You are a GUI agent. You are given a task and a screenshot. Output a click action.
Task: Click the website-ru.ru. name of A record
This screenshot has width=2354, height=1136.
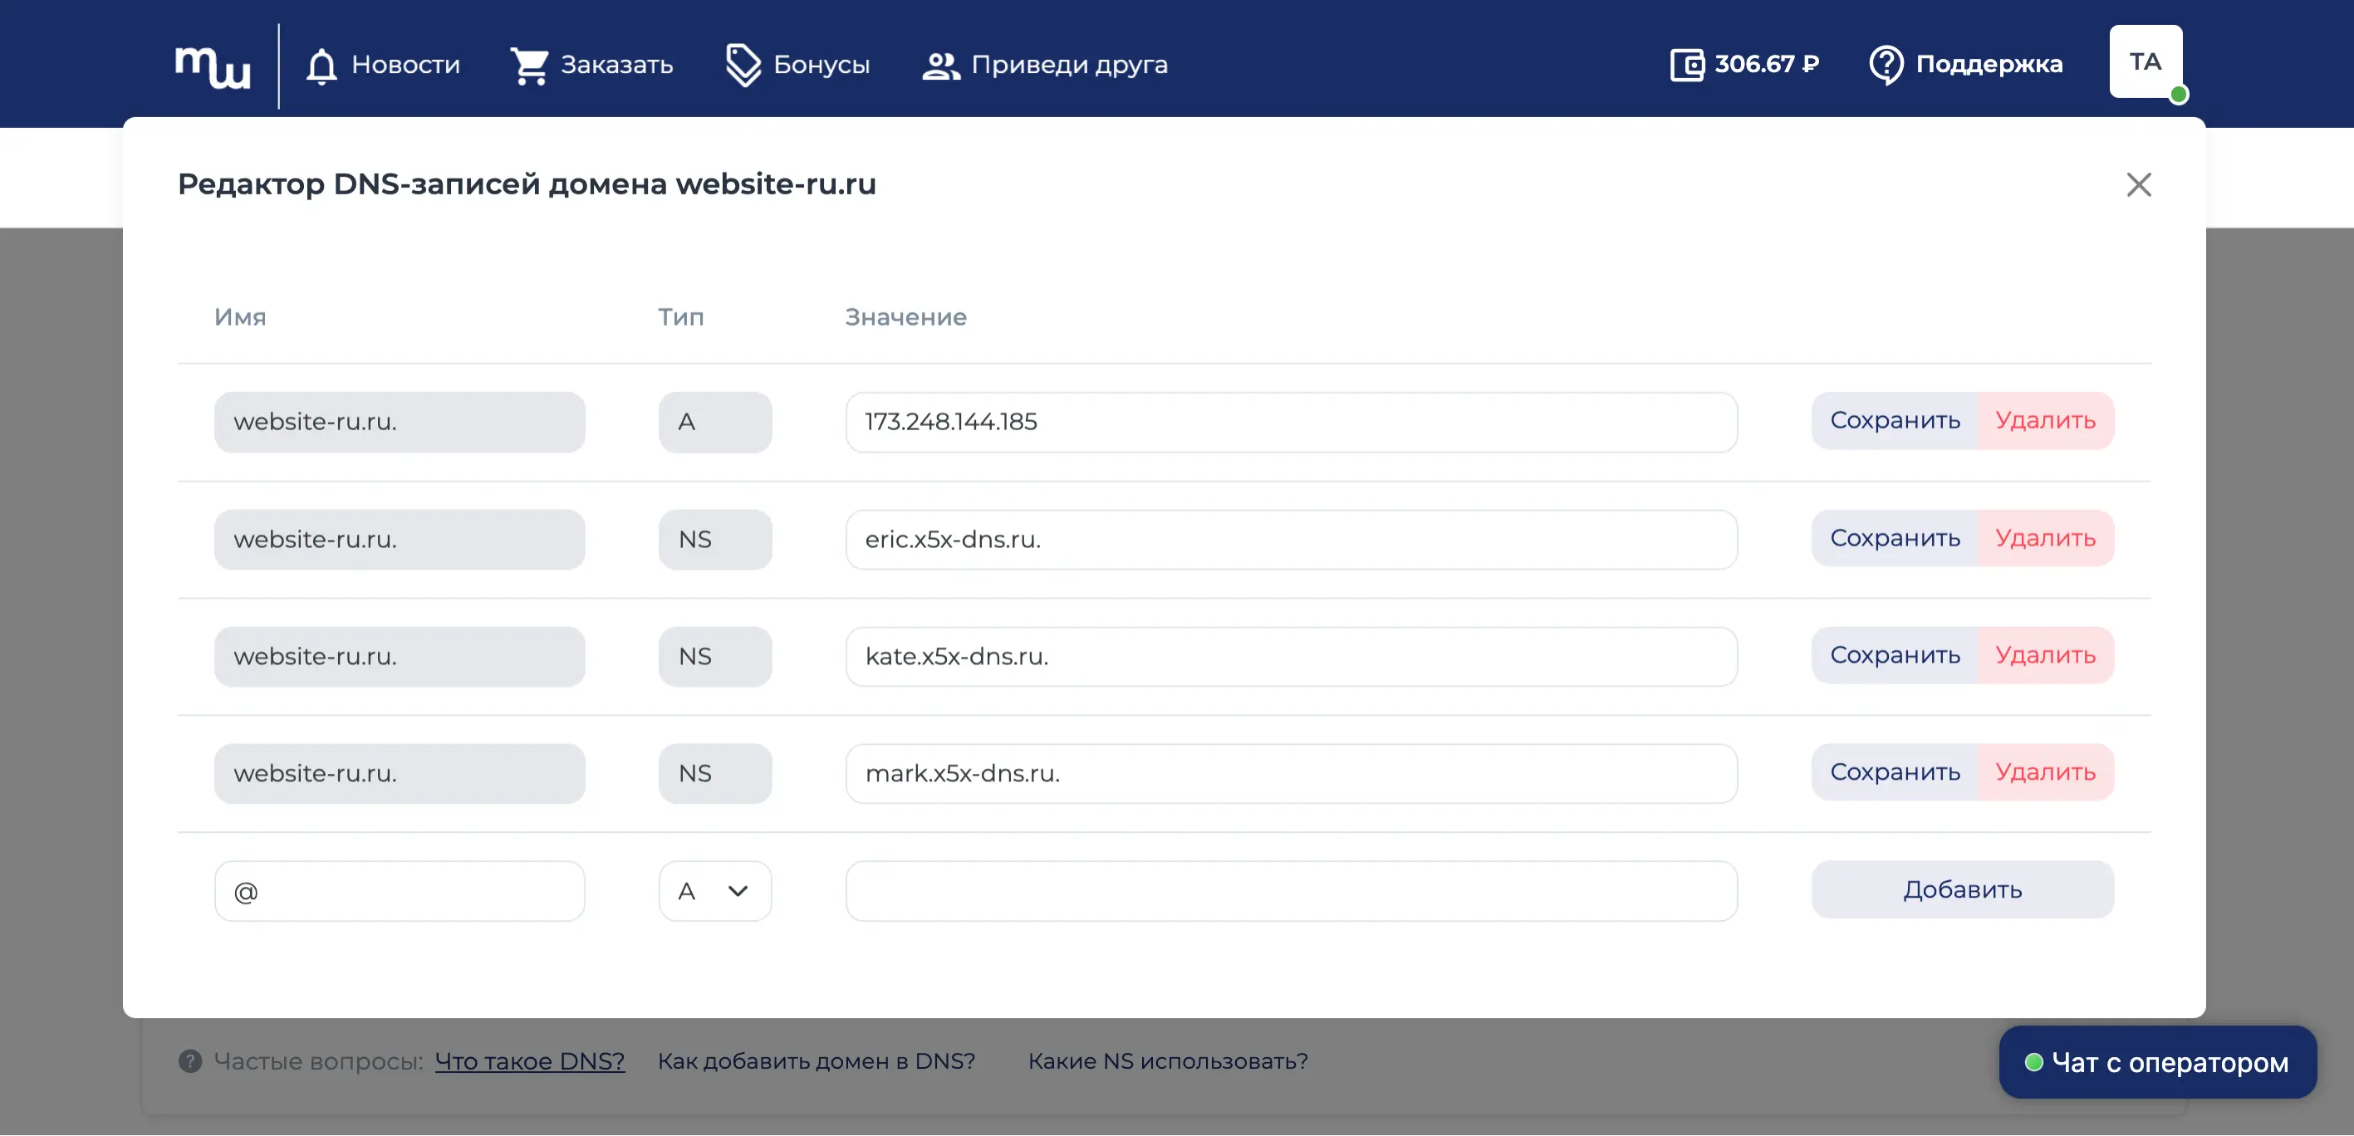[400, 422]
